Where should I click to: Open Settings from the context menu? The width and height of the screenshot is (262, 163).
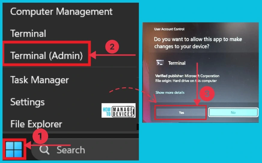pos(27,102)
